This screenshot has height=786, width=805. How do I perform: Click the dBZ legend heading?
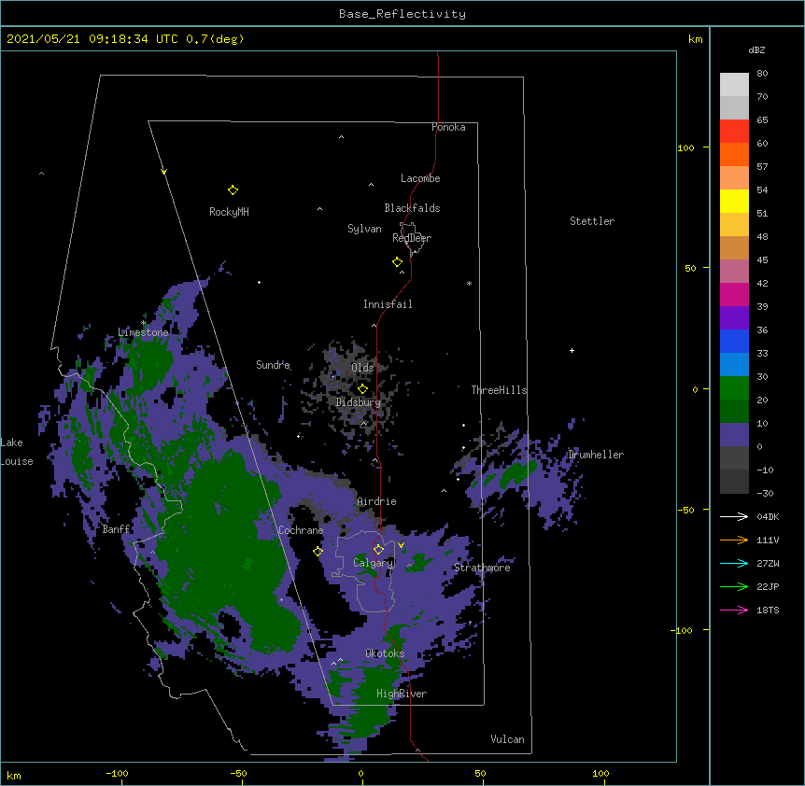pyautogui.click(x=756, y=49)
